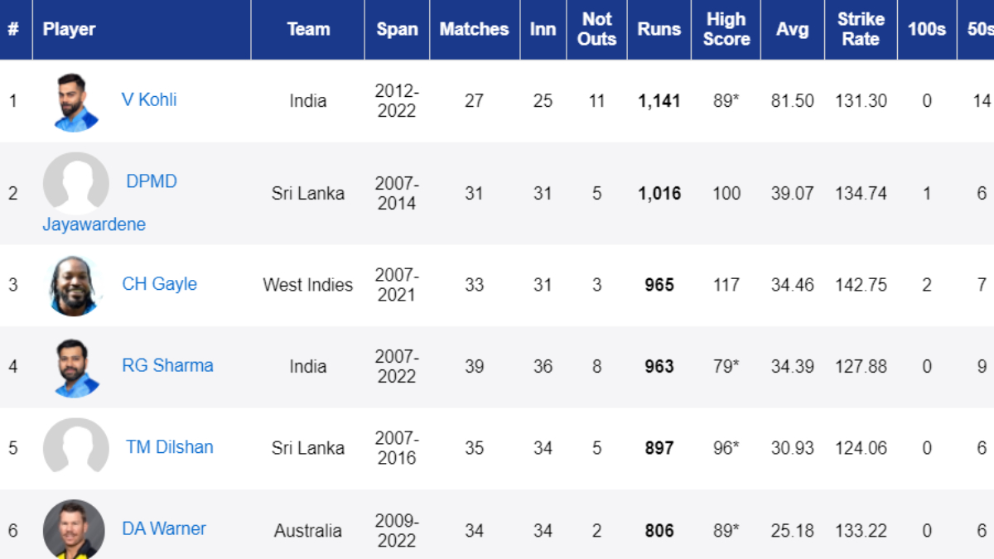Viewport: 994px width, 559px height.
Task: Click TM Dilshan's placeholder avatar
Action: pyautogui.click(x=76, y=449)
